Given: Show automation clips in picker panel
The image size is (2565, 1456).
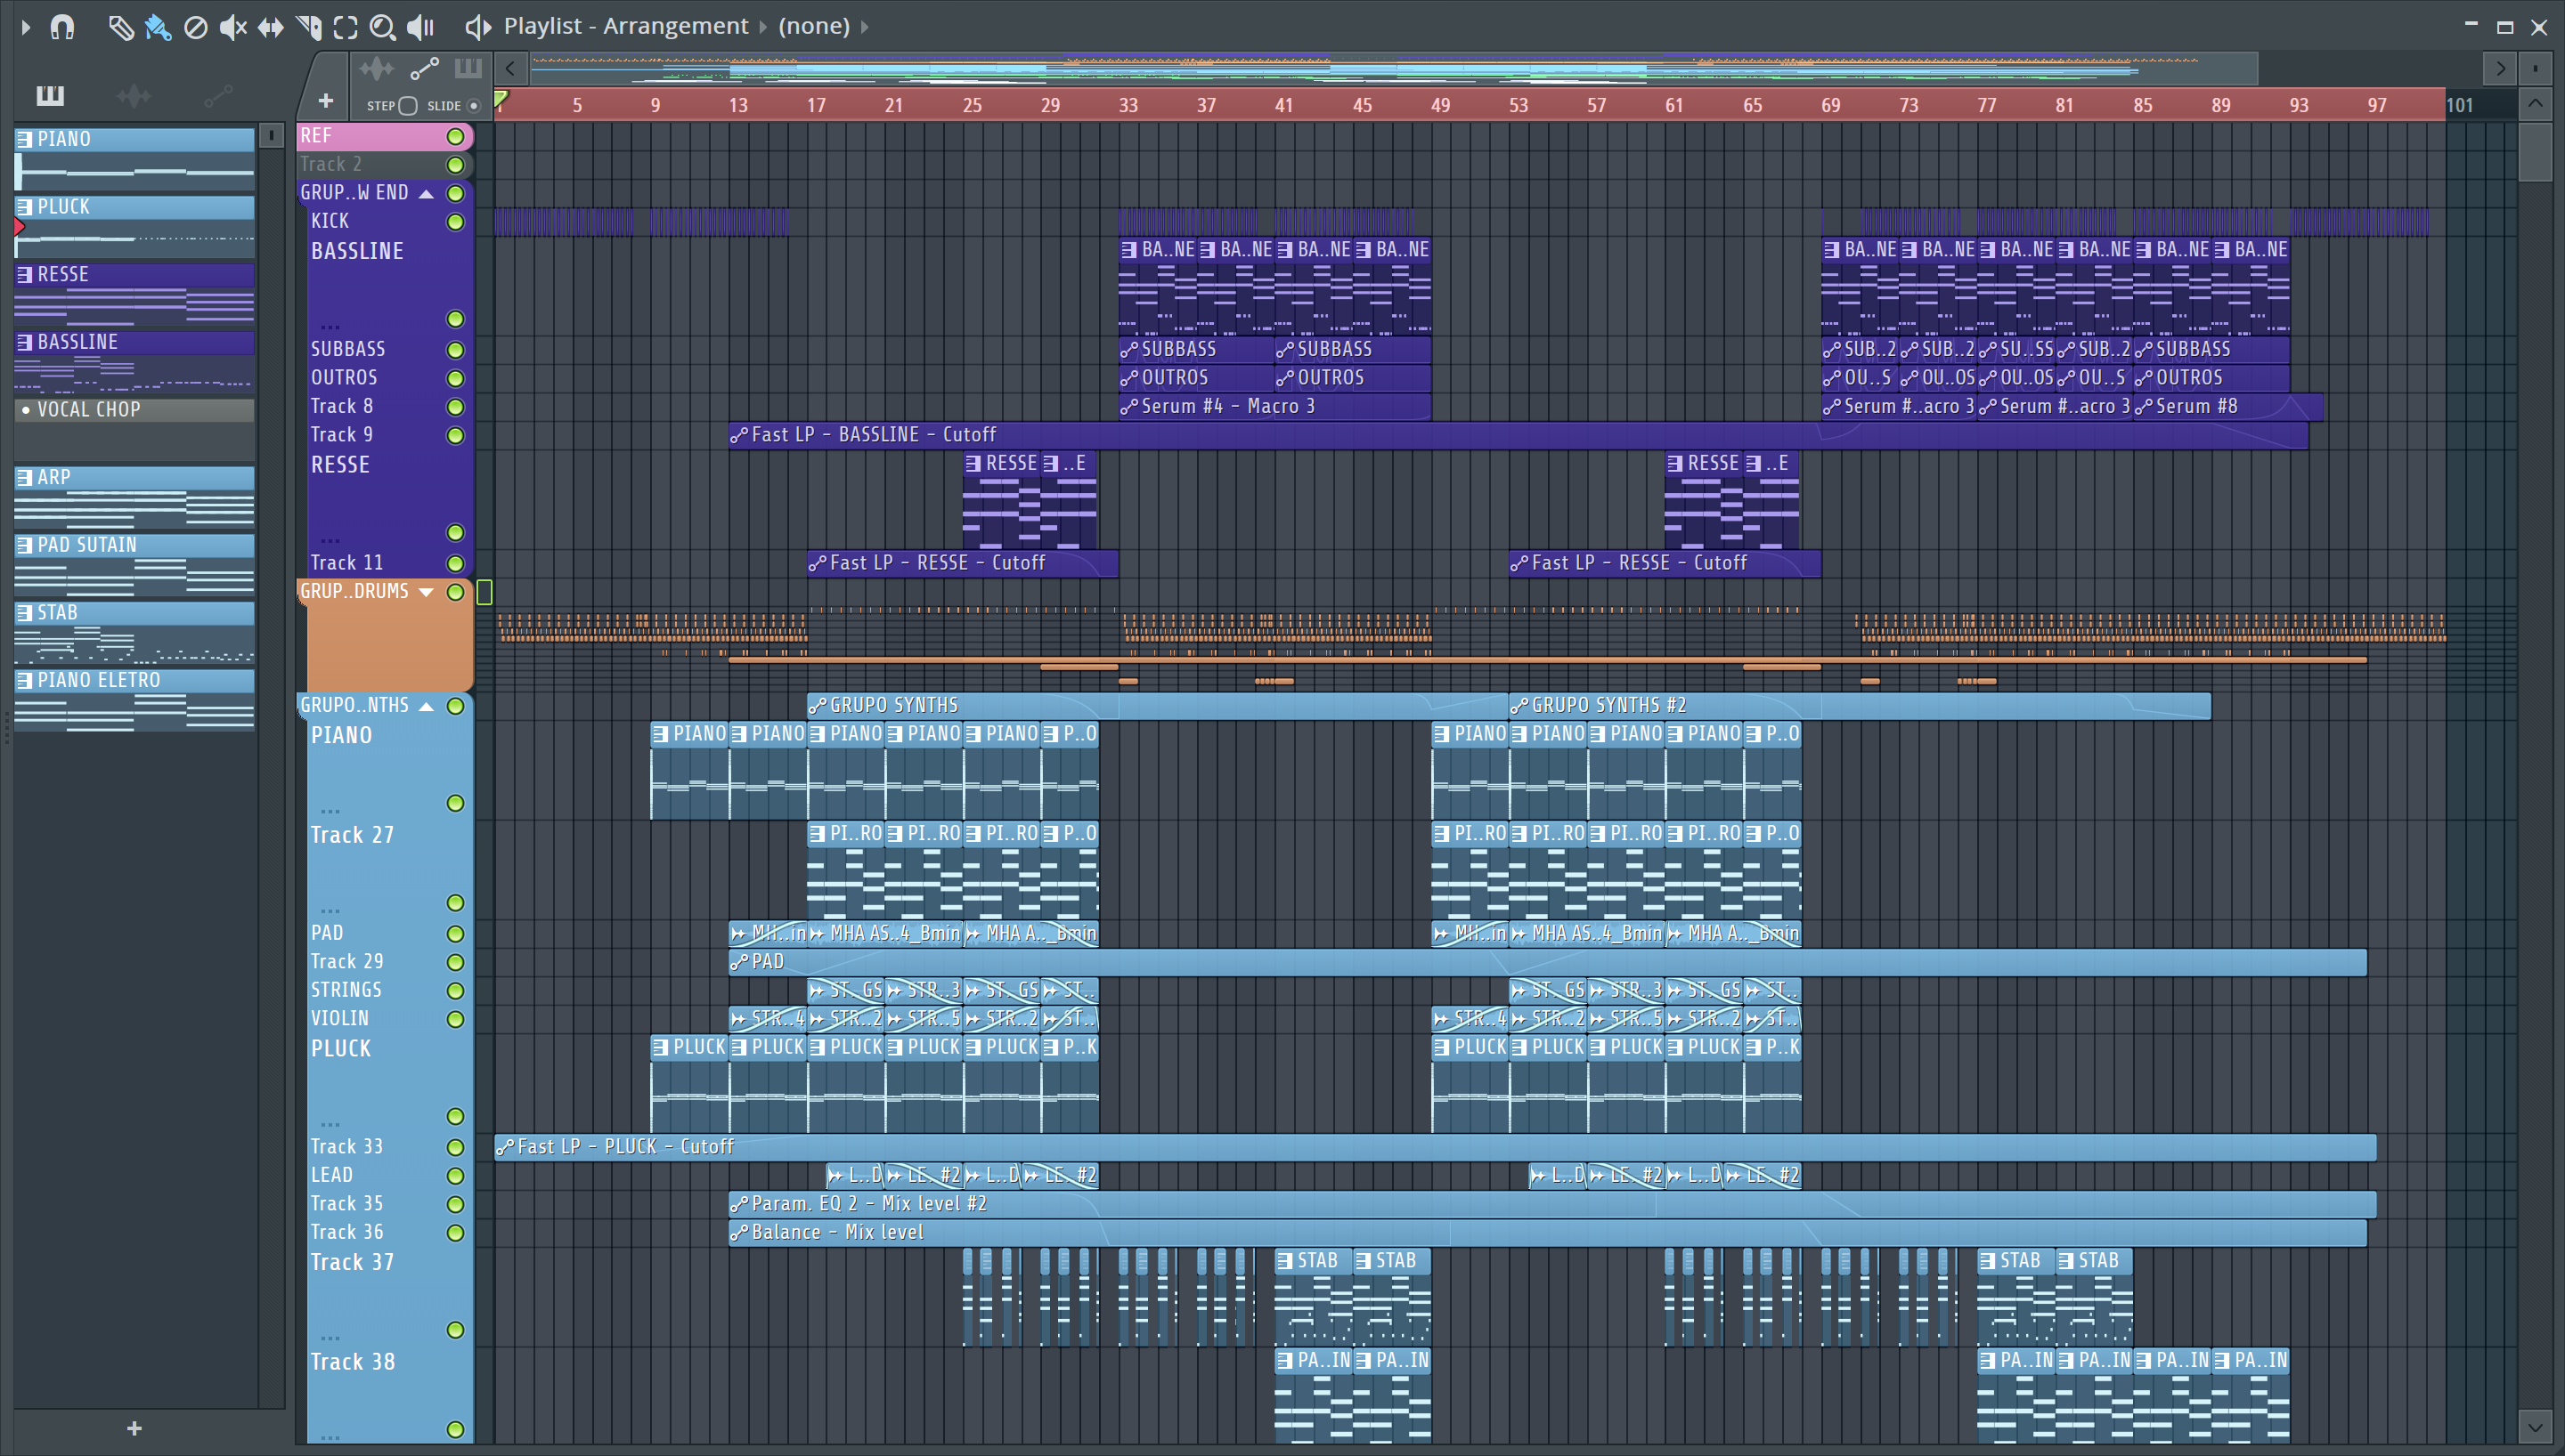Looking at the screenshot, I should click(218, 95).
